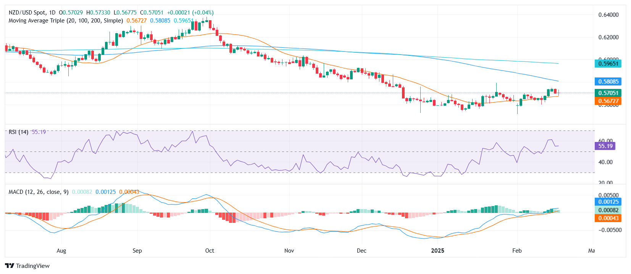This screenshot has width=631, height=274.
Task: Click the Feb marker on time axis
Action: 517,251
